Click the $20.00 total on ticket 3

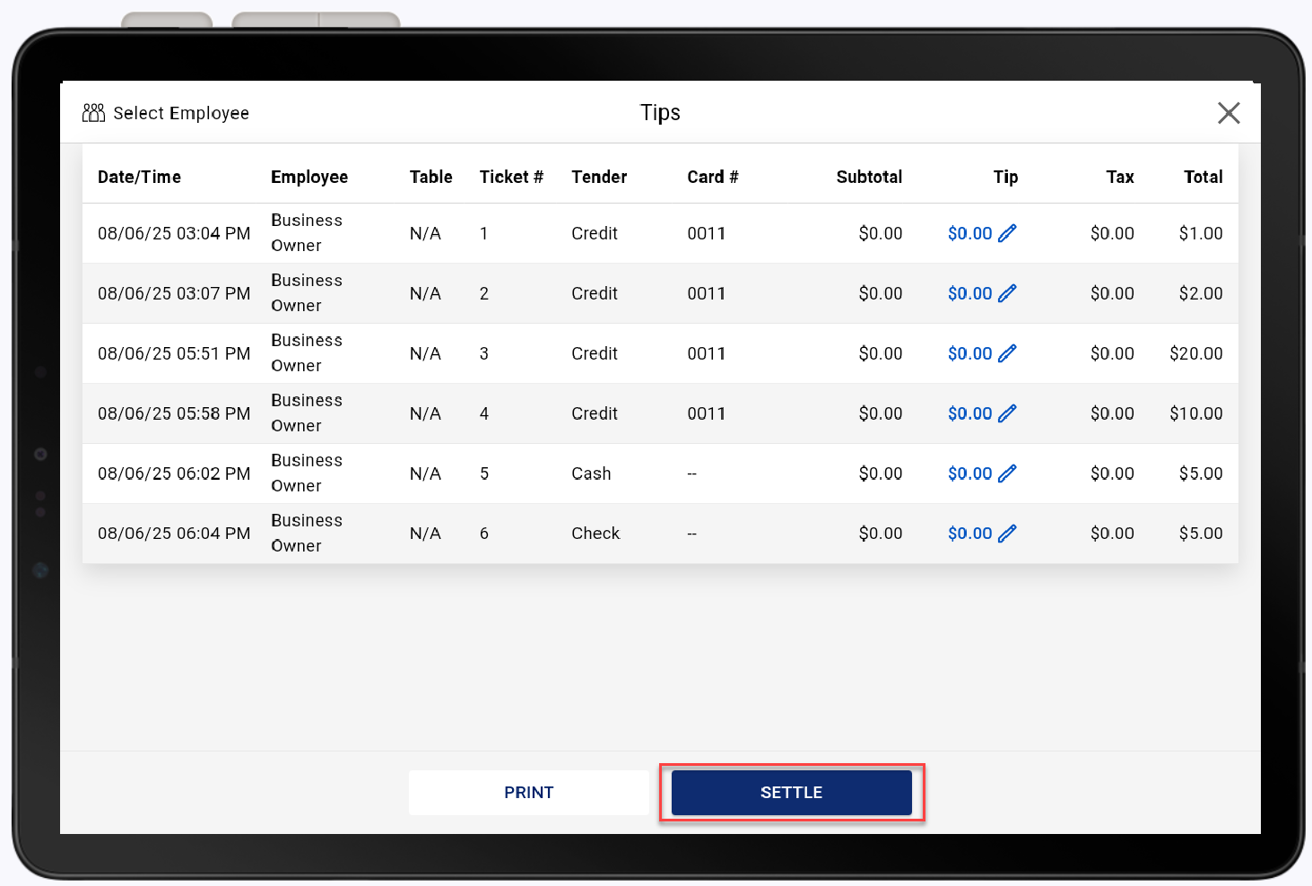1196,353
